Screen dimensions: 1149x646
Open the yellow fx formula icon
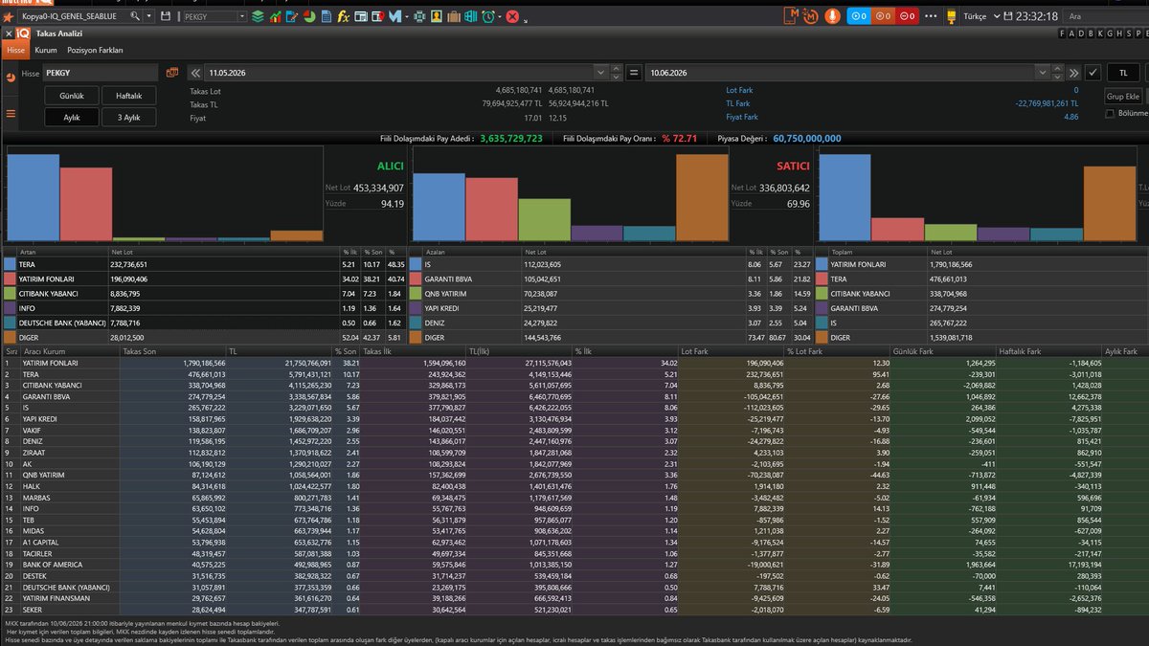343,16
